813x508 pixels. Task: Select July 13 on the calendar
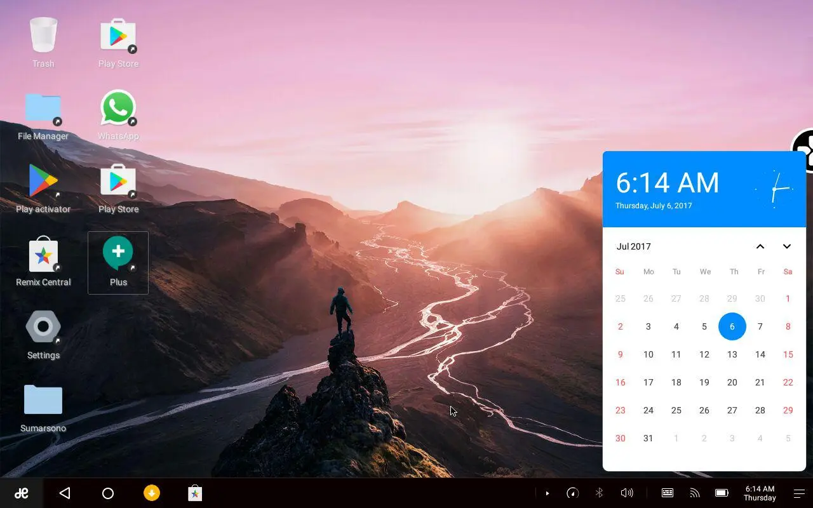pyautogui.click(x=732, y=354)
